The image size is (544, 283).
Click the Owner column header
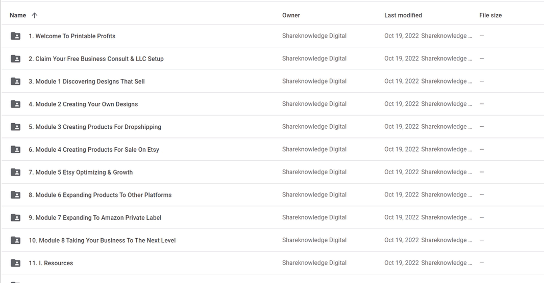(291, 15)
